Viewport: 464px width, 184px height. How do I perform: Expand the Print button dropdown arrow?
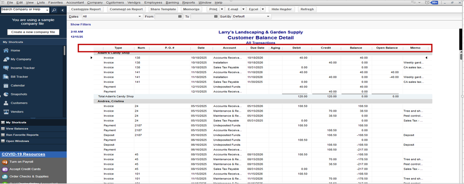(x=222, y=9)
